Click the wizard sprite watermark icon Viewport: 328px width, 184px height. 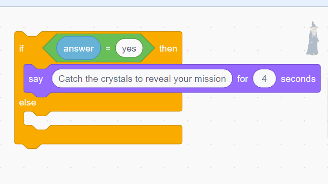[x=313, y=39]
